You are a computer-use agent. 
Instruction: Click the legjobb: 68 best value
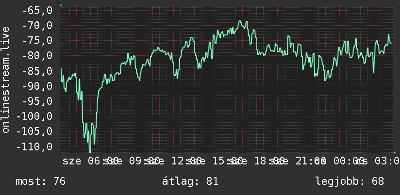click(x=350, y=181)
